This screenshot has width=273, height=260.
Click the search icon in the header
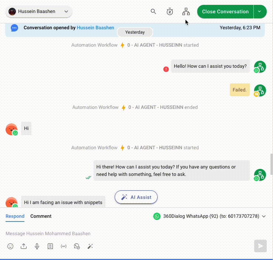coord(154,11)
